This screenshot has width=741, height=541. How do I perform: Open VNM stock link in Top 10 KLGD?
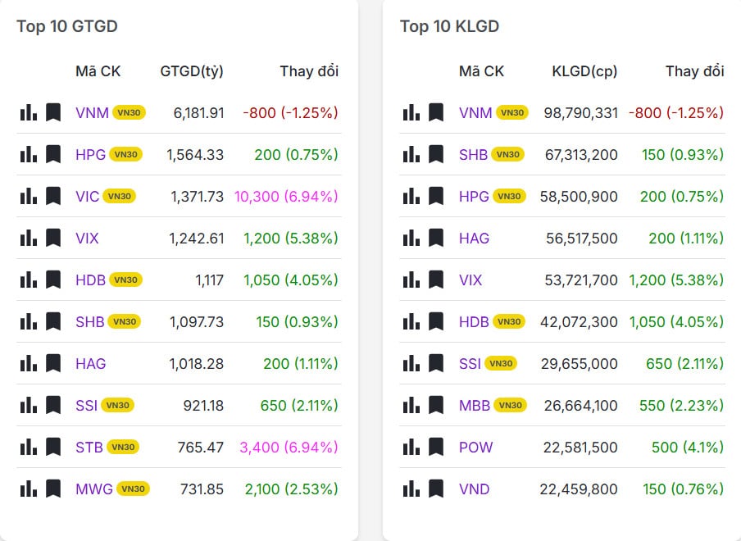475,112
